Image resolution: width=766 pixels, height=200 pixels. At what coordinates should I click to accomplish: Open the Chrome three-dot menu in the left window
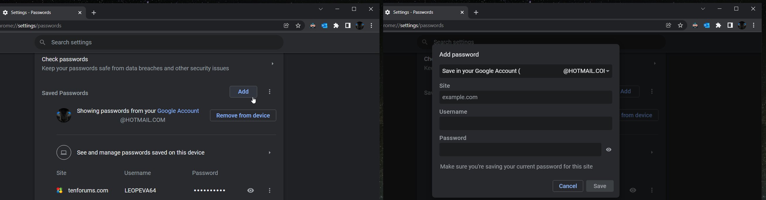372,26
